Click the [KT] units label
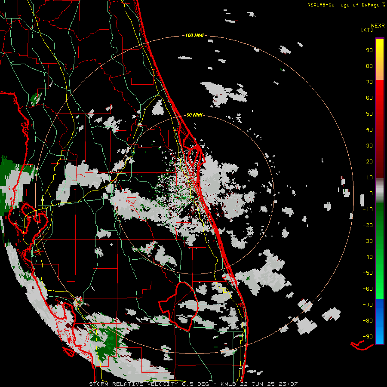 [367, 30]
